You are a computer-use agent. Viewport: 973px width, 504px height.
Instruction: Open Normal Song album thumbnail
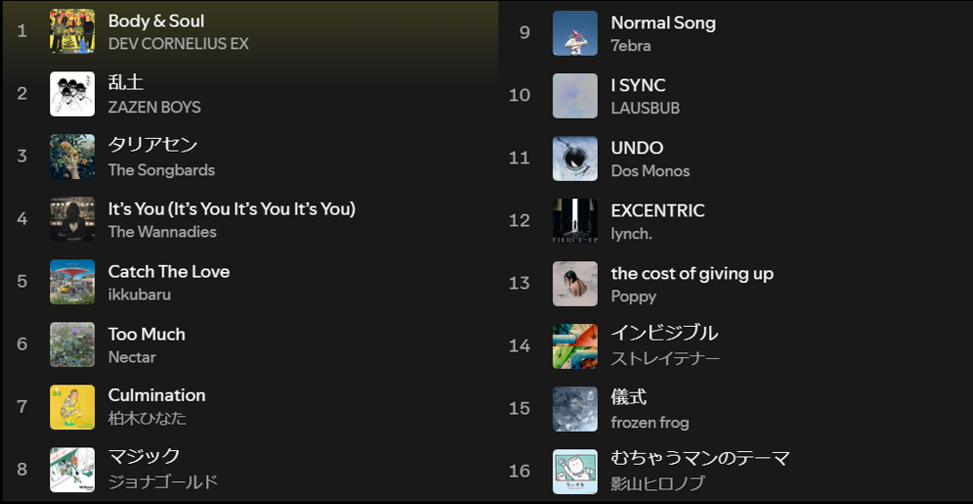pos(575,33)
